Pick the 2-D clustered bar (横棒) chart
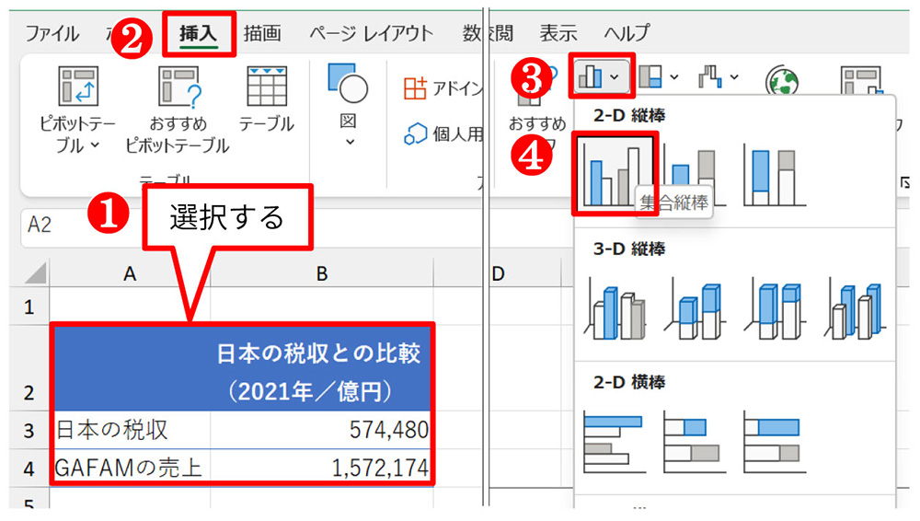This screenshot has width=920, height=521. click(615, 442)
